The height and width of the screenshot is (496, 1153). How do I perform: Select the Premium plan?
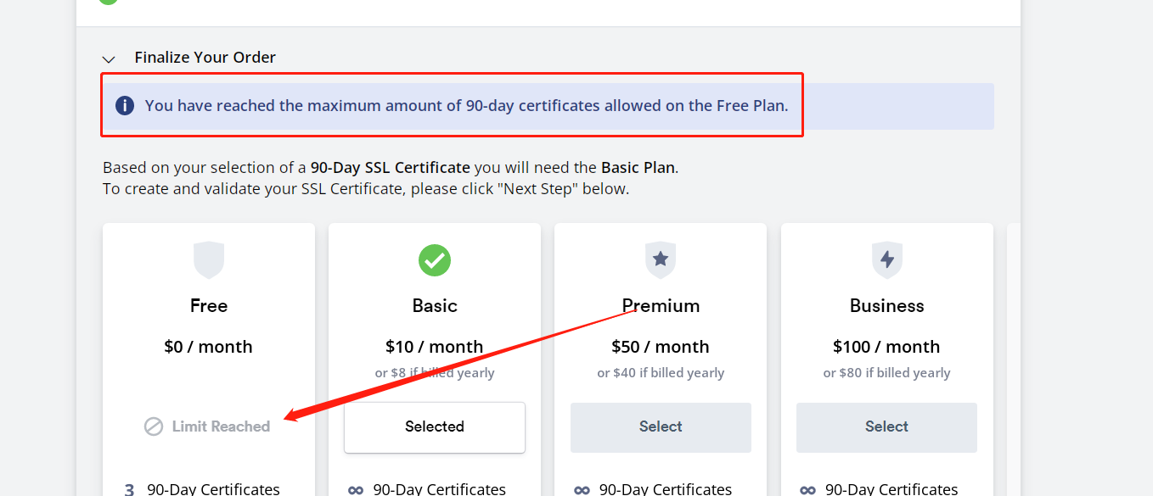(x=661, y=427)
